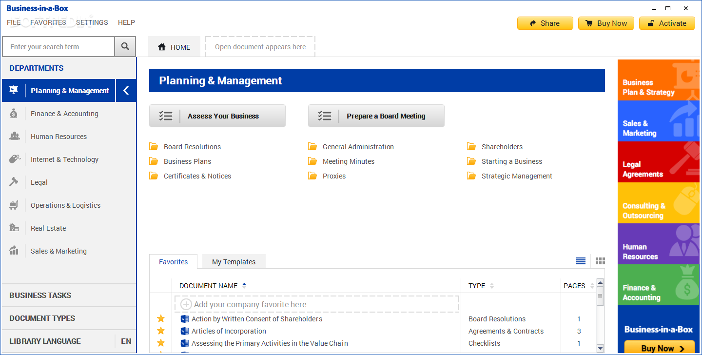
Task: Open the Legal Agreements red tile
Action: tap(658, 162)
